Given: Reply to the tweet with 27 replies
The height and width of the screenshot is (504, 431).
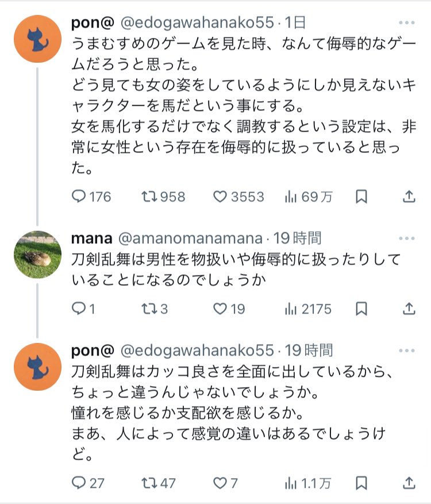Looking at the screenshot, I should [79, 482].
